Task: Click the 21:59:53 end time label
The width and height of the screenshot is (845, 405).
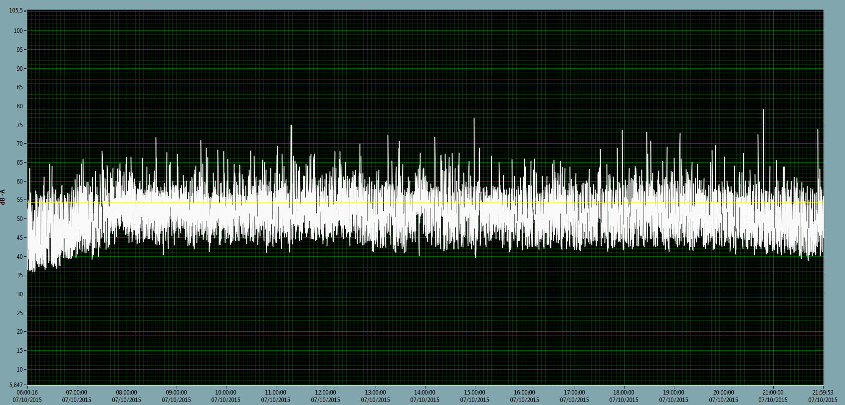Action: 823,393
